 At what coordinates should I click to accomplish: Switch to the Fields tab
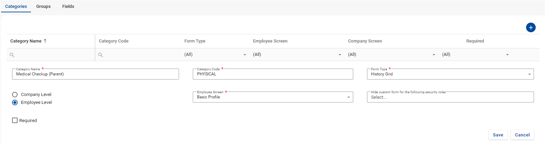coord(68,7)
